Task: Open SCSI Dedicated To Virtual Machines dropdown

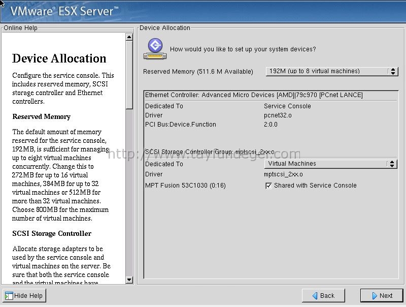Action: [330, 164]
